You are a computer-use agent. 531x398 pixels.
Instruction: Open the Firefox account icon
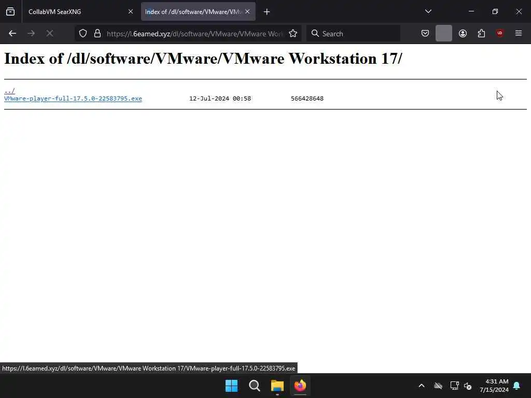coord(463,33)
